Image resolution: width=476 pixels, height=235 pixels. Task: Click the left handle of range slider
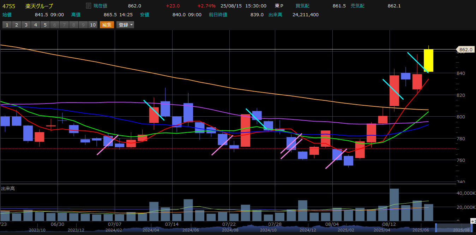(x=436, y=228)
